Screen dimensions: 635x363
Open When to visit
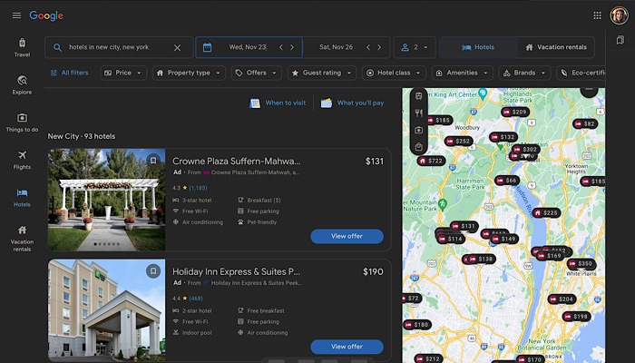click(278, 103)
